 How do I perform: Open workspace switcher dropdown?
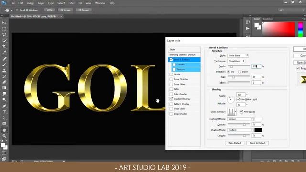tap(291, 10)
